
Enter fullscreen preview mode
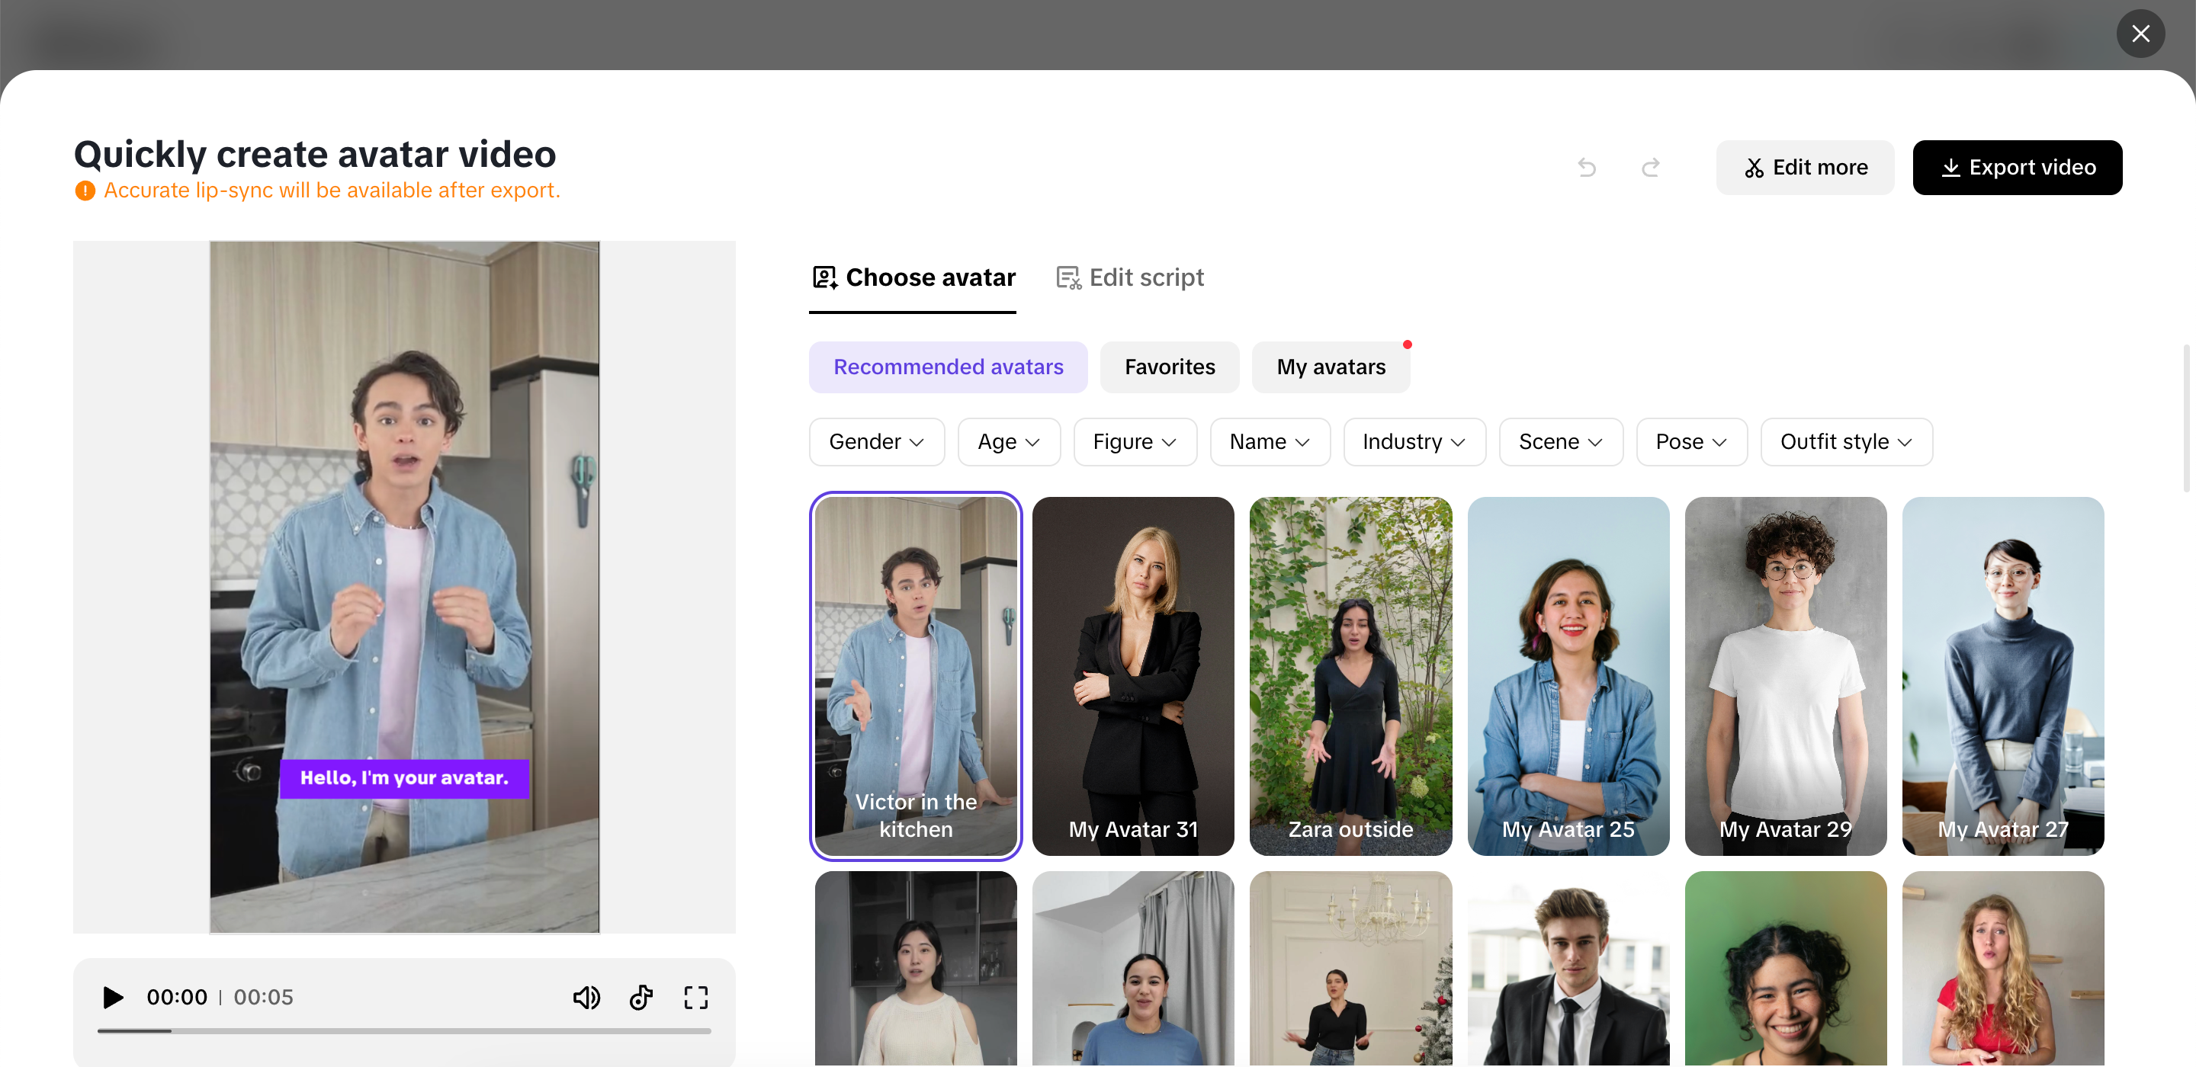pos(695,997)
